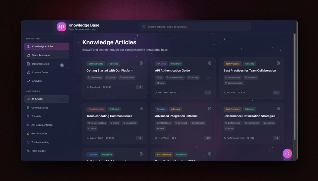Open the chat bubble floating button
The height and width of the screenshot is (181, 318).
tap(287, 154)
